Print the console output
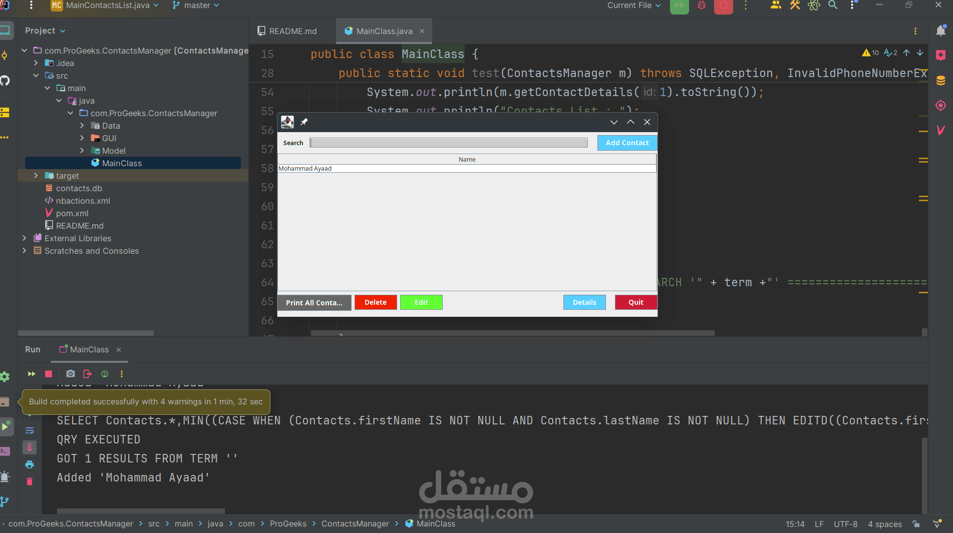This screenshot has width=953, height=533. click(30, 464)
